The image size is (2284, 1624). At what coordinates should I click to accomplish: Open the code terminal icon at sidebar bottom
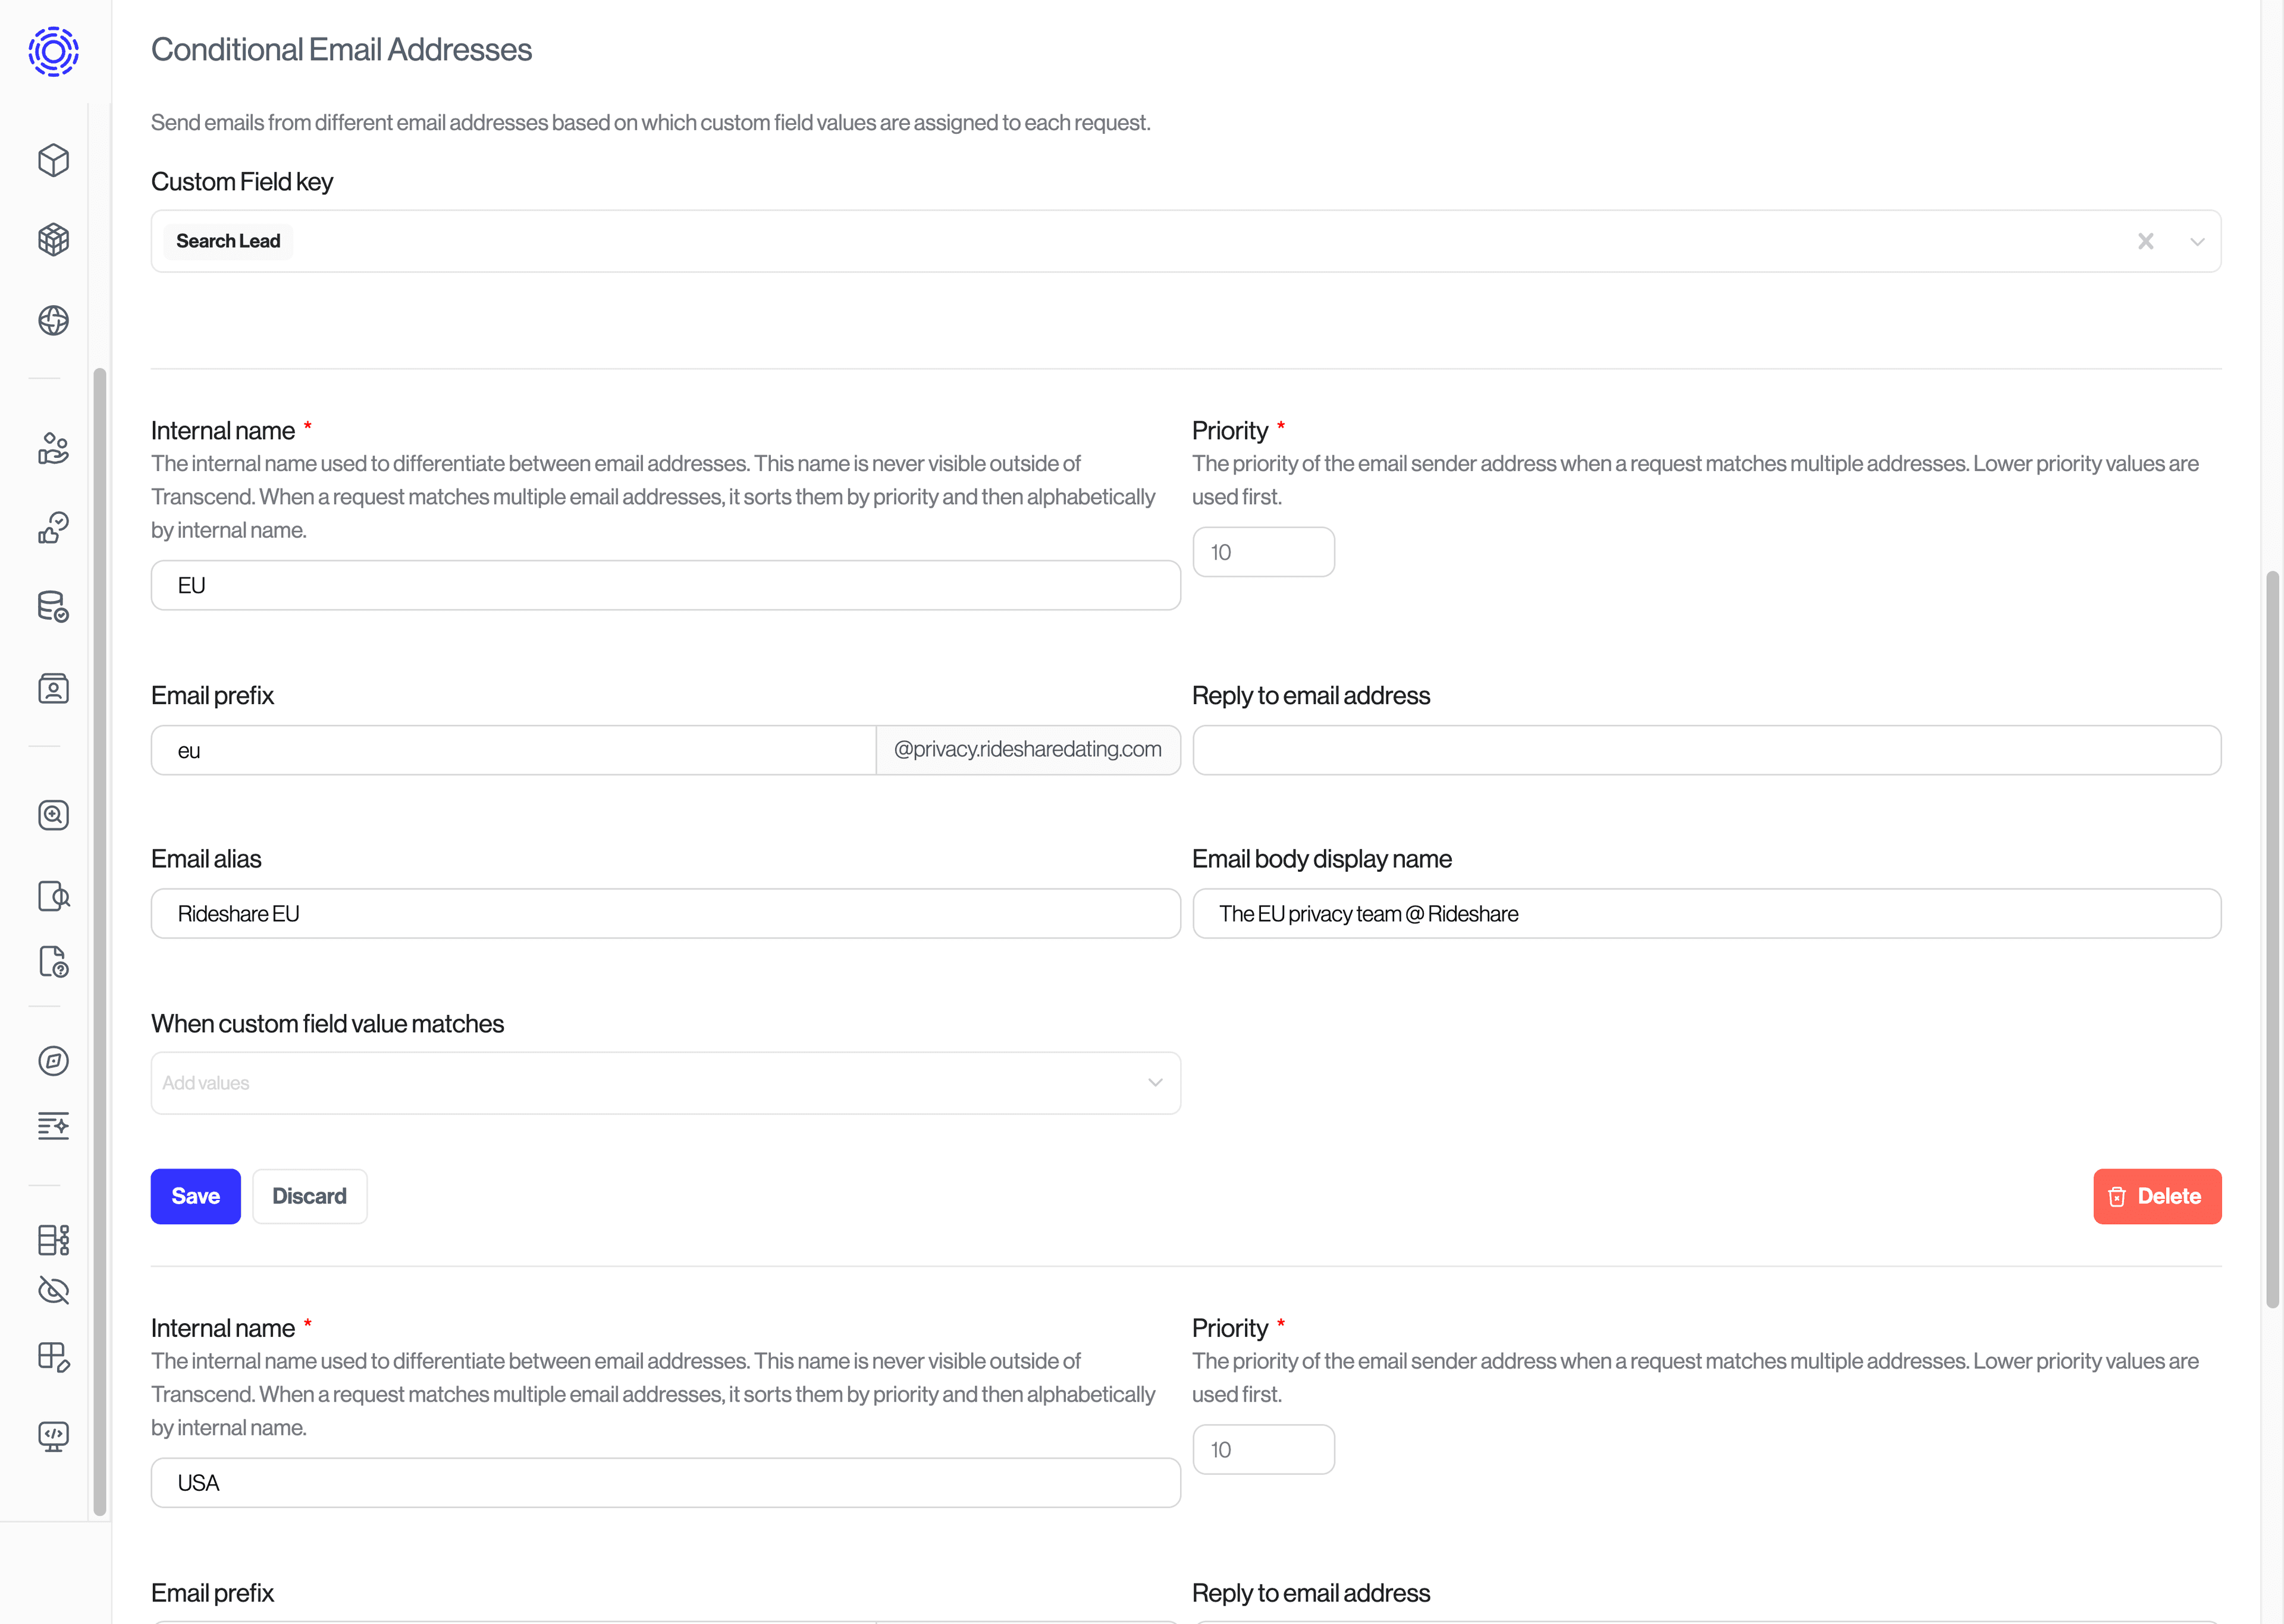tap(53, 1437)
